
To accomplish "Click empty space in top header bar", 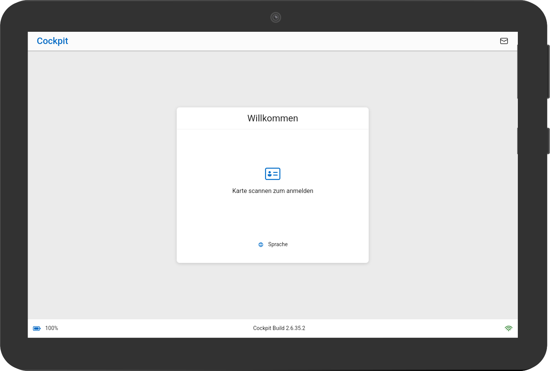I will click(x=268, y=41).
